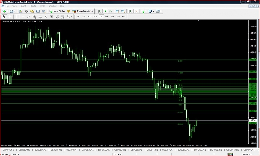Open the Templates icon
260x156 pixels.
(158, 11)
